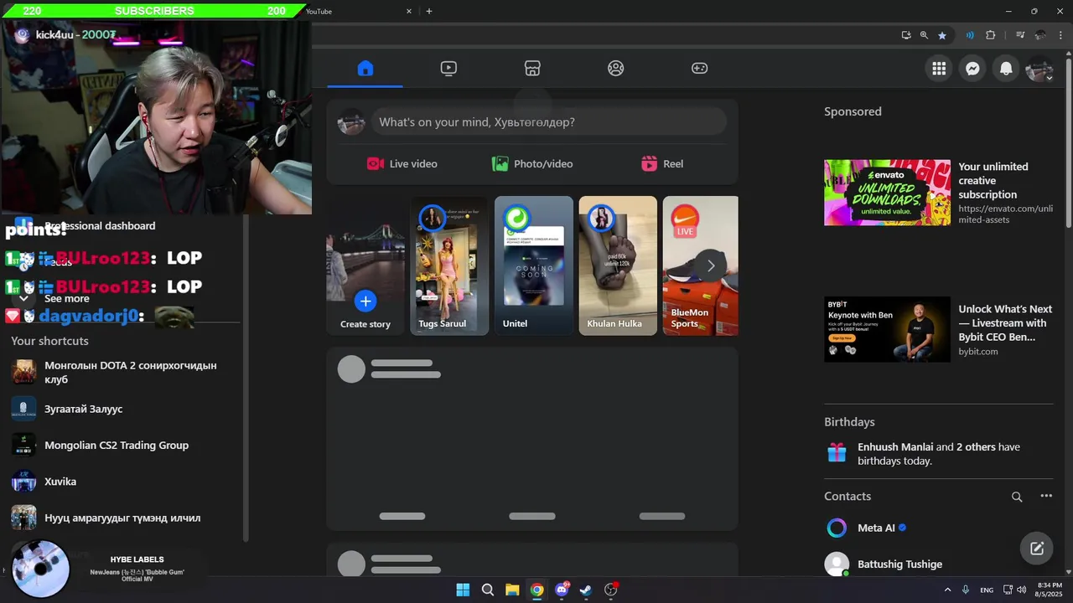Image resolution: width=1073 pixels, height=603 pixels.
Task: Click the Chrome taskbar icon
Action: click(x=536, y=590)
